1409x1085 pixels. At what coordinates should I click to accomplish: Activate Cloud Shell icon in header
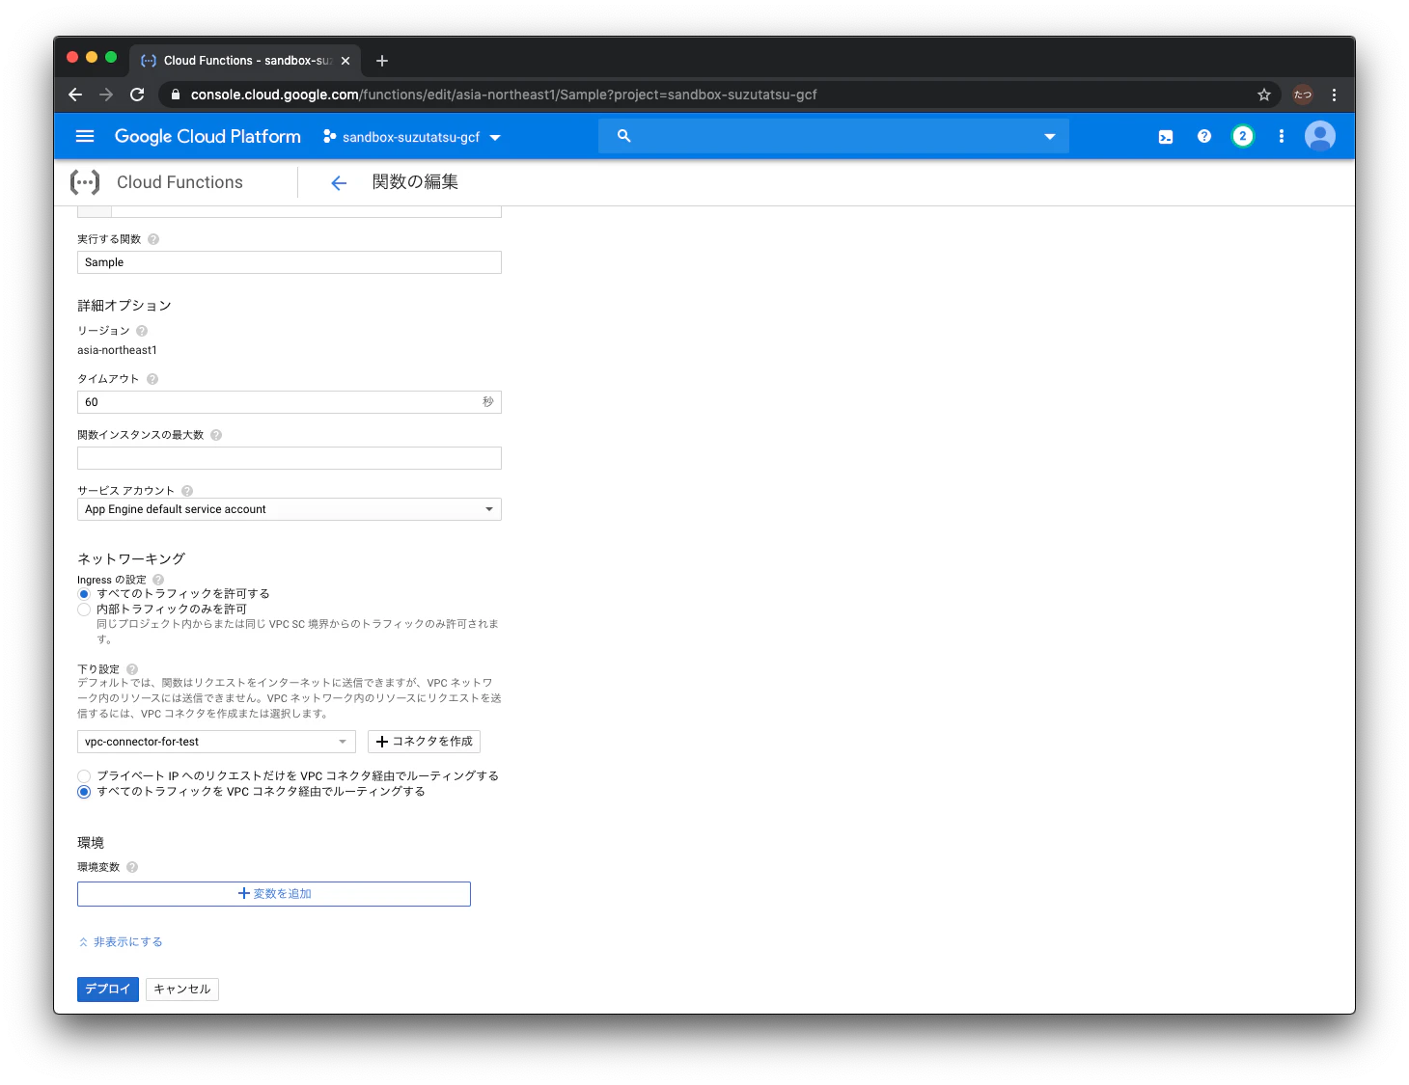(1166, 137)
